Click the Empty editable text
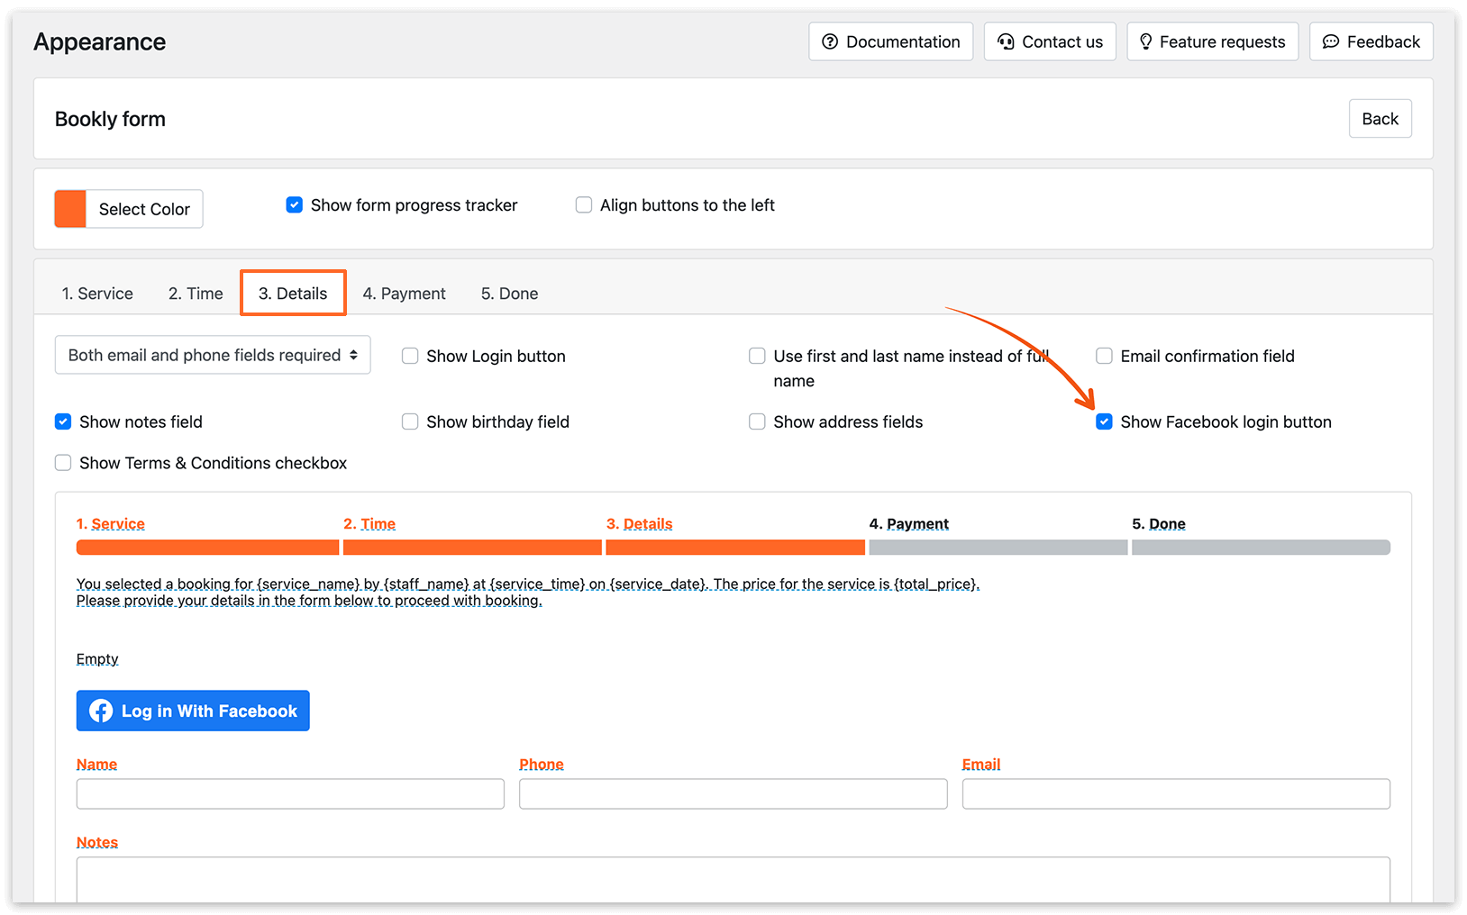Screen dimensions: 1467x915 (97, 659)
